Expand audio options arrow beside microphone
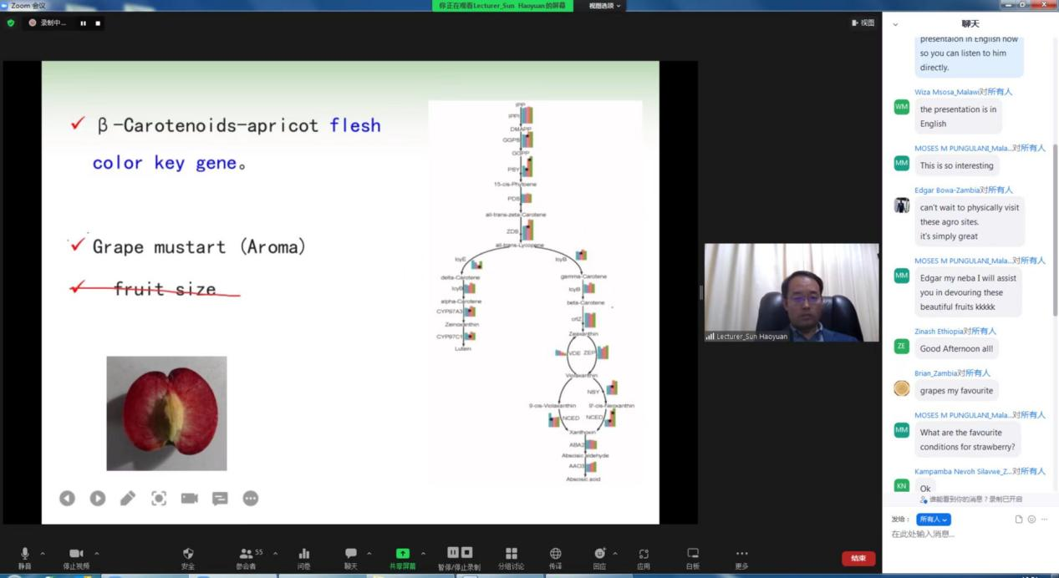The image size is (1059, 578). tap(43, 553)
